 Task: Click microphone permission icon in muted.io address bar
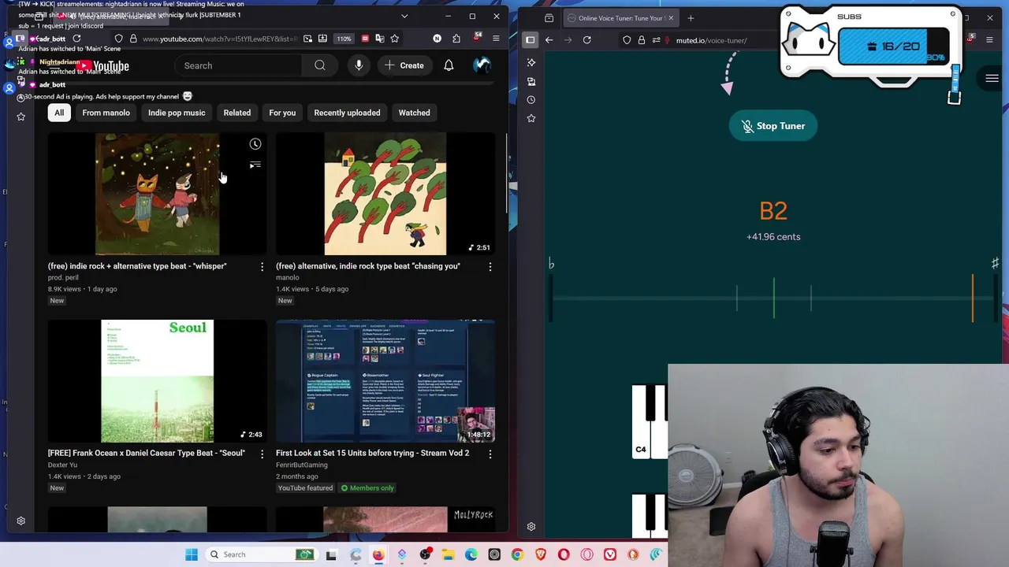click(668, 40)
